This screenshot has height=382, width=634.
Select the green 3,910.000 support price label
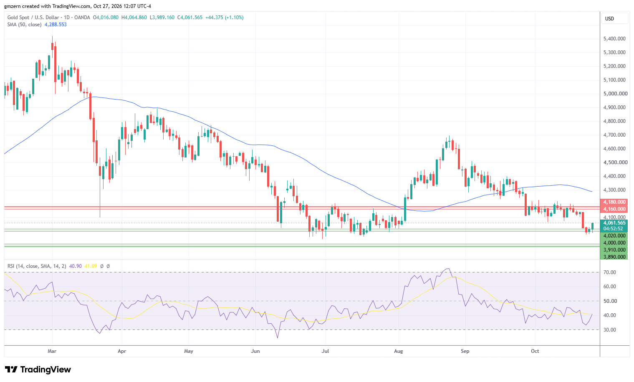tap(614, 250)
